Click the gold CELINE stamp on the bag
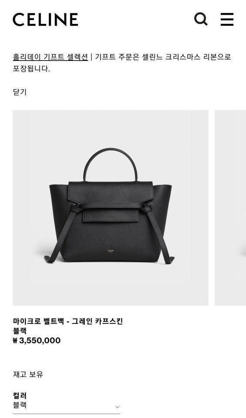 (111, 251)
